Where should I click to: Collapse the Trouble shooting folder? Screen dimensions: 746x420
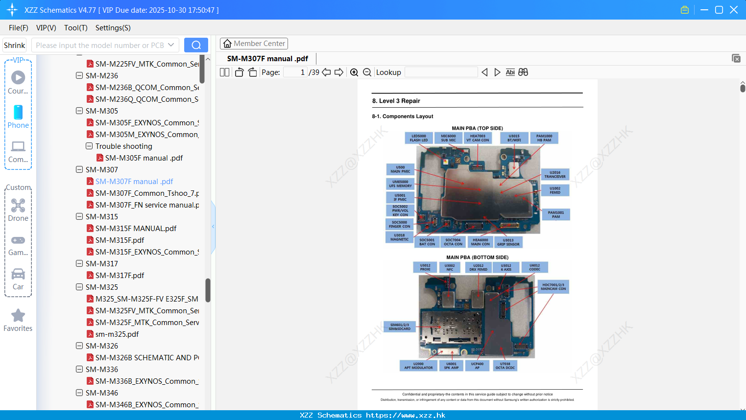pos(89,146)
